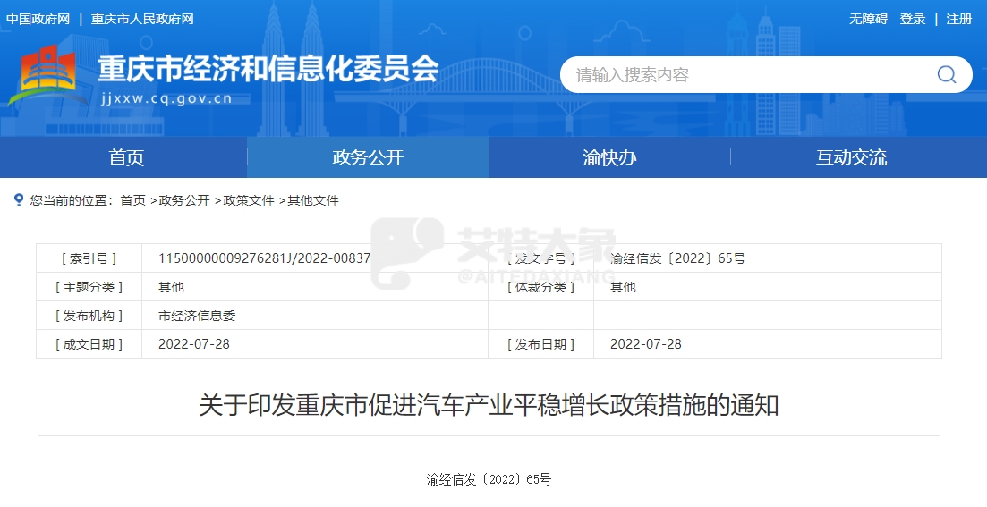This screenshot has width=987, height=507.
Task: Select 政策文件 in the breadcrumb path
Action: coord(249,200)
